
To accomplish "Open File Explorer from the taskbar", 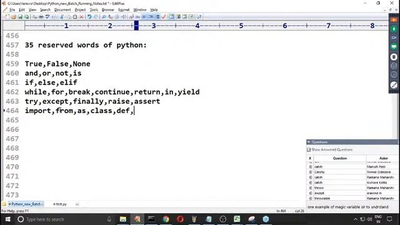I will point(123,219).
